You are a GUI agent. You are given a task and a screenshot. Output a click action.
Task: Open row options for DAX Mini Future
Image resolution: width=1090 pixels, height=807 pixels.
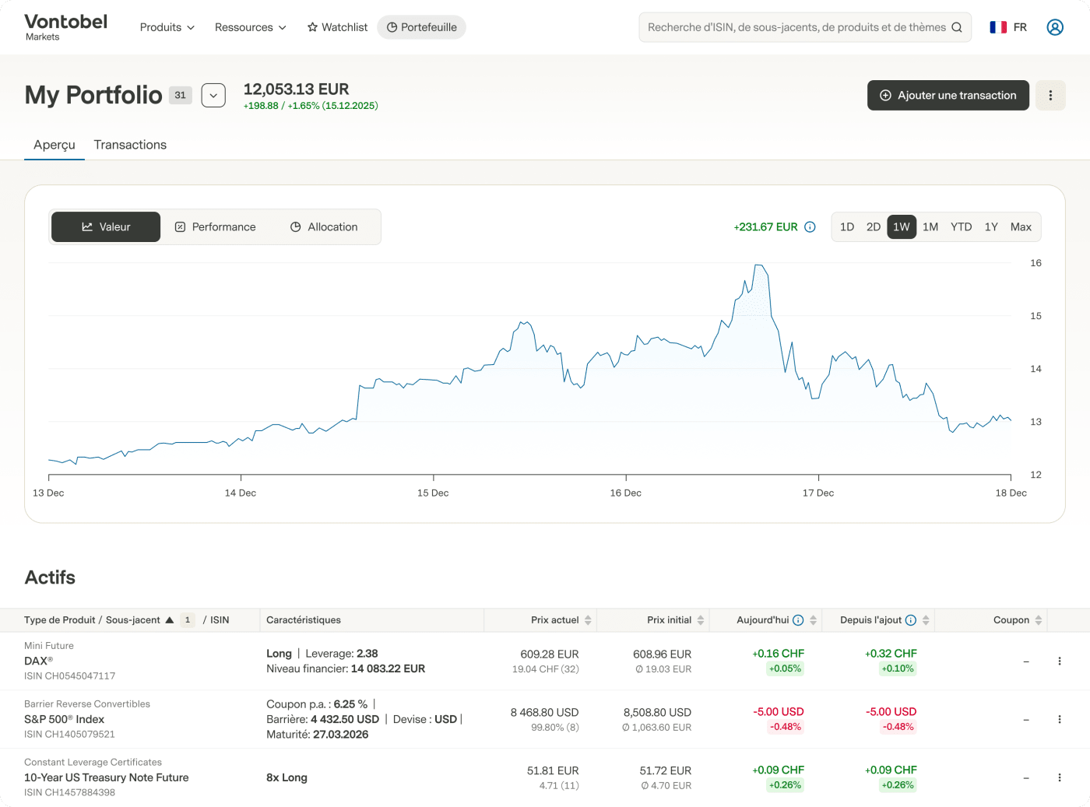click(1060, 661)
